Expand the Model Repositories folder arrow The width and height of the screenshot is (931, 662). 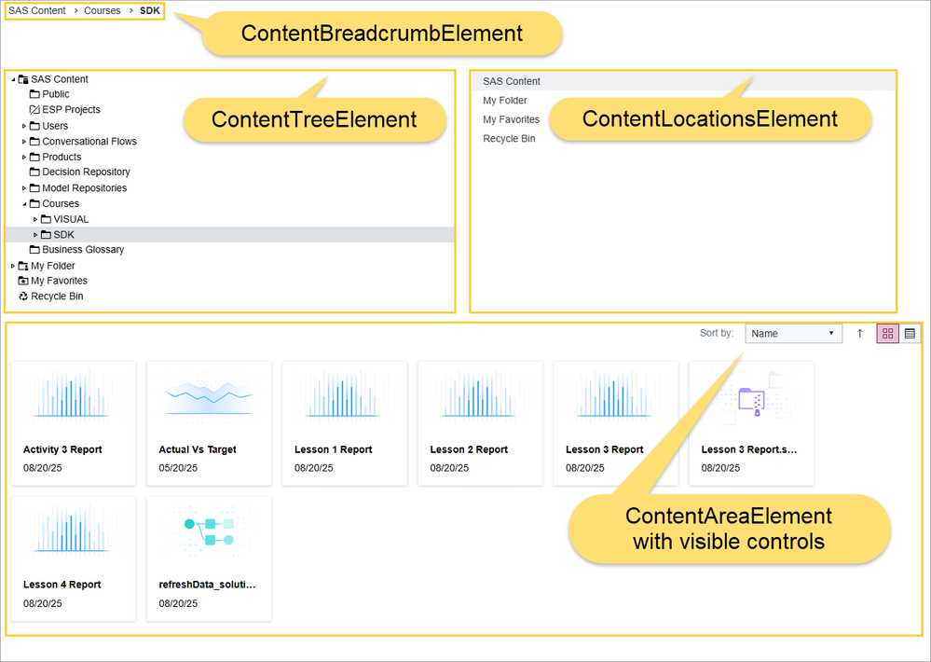coord(23,187)
